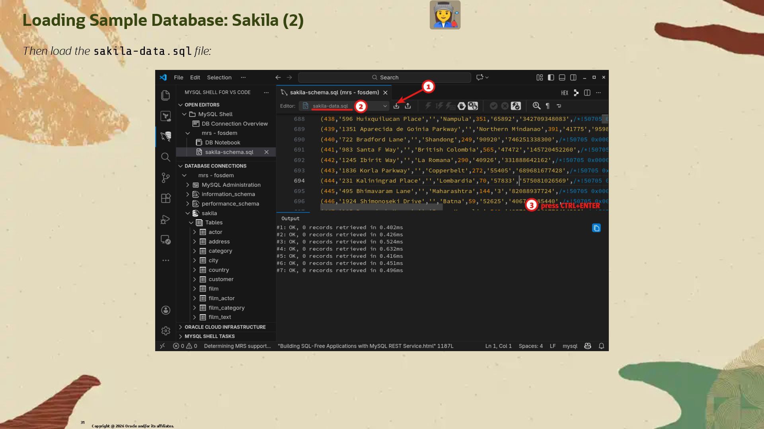Click the load script from file icon
The image size is (764, 429).
pyautogui.click(x=396, y=106)
